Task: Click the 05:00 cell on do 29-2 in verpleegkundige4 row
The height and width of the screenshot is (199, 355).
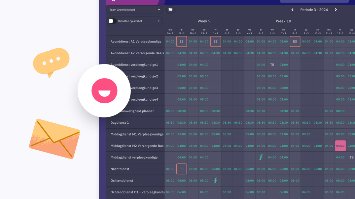Action: [204, 99]
